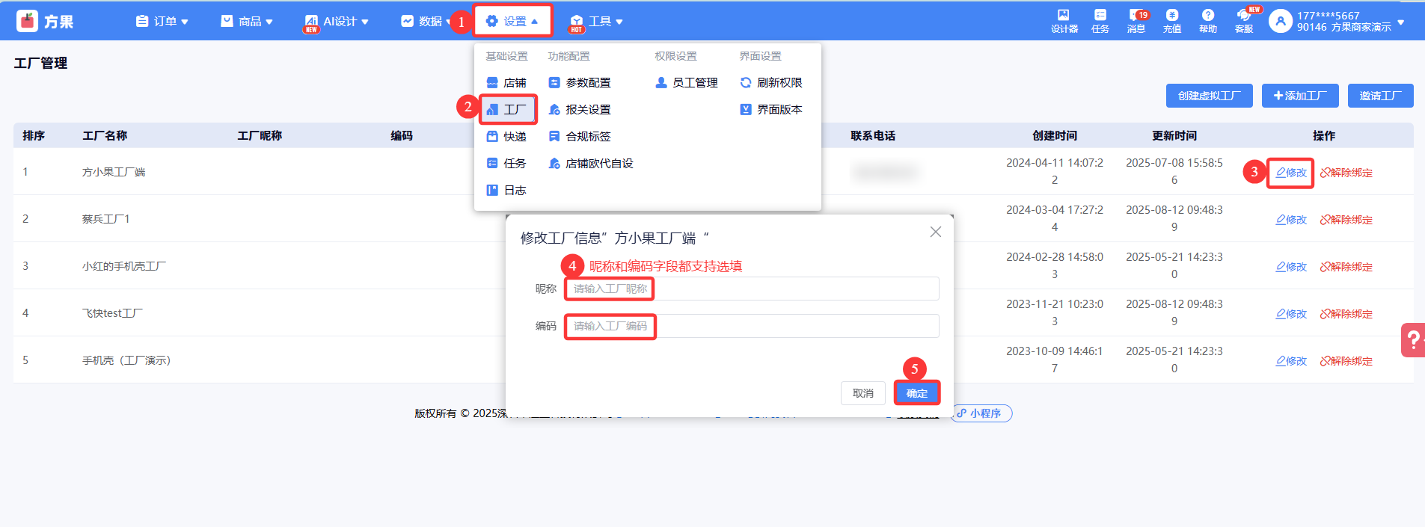Click the 工厂名称 column header
The height and width of the screenshot is (527, 1425).
point(105,135)
